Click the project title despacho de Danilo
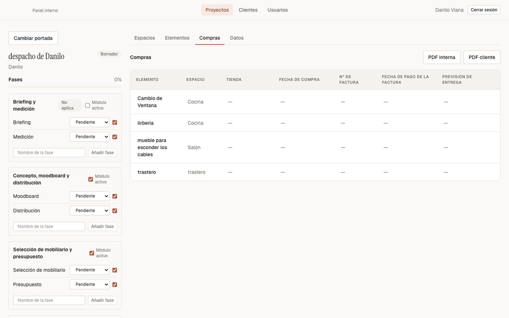Screen dimensions: 509x318 (36, 56)
